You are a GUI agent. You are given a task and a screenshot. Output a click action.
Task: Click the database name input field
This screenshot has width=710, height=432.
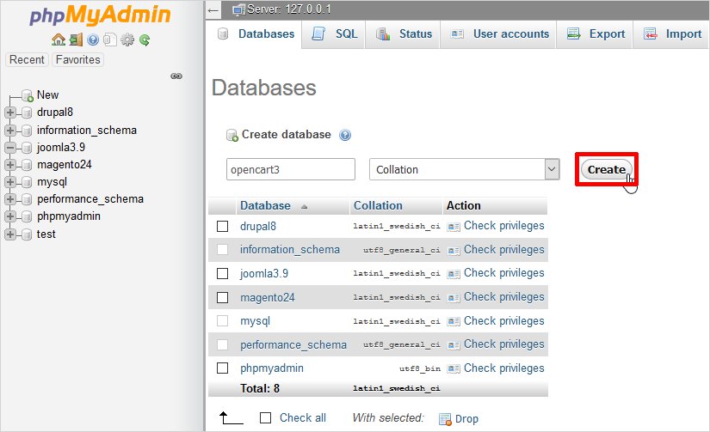coord(291,169)
